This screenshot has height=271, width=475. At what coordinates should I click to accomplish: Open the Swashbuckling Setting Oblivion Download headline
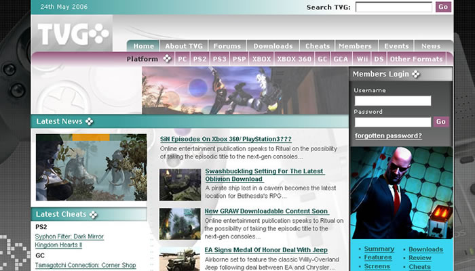[264, 175]
